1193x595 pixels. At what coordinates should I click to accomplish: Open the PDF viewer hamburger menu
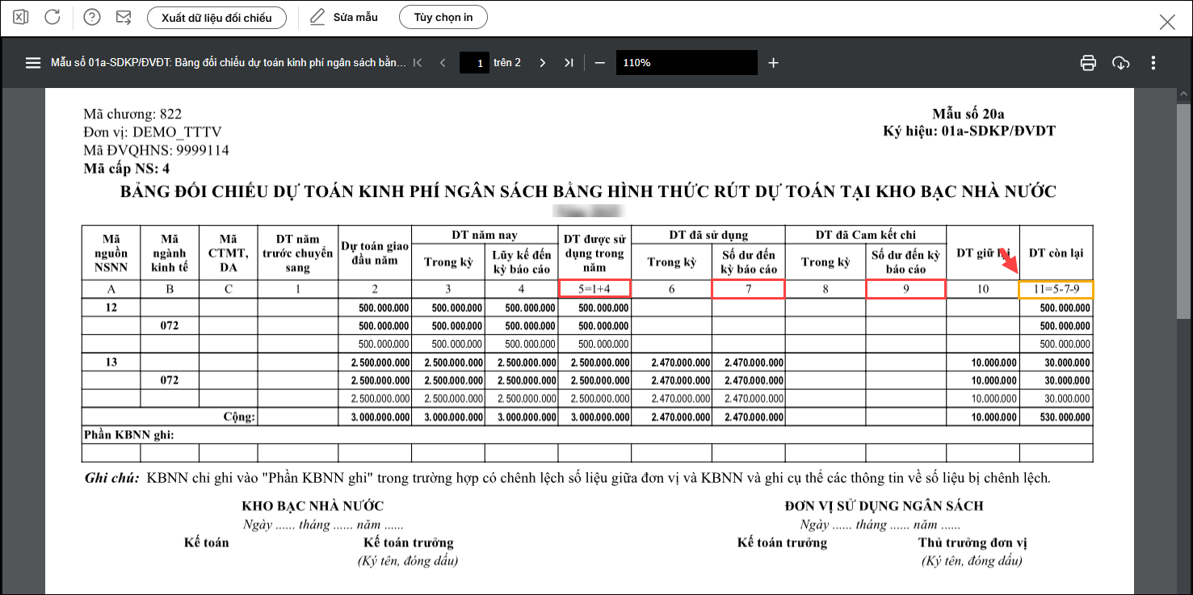coord(33,63)
